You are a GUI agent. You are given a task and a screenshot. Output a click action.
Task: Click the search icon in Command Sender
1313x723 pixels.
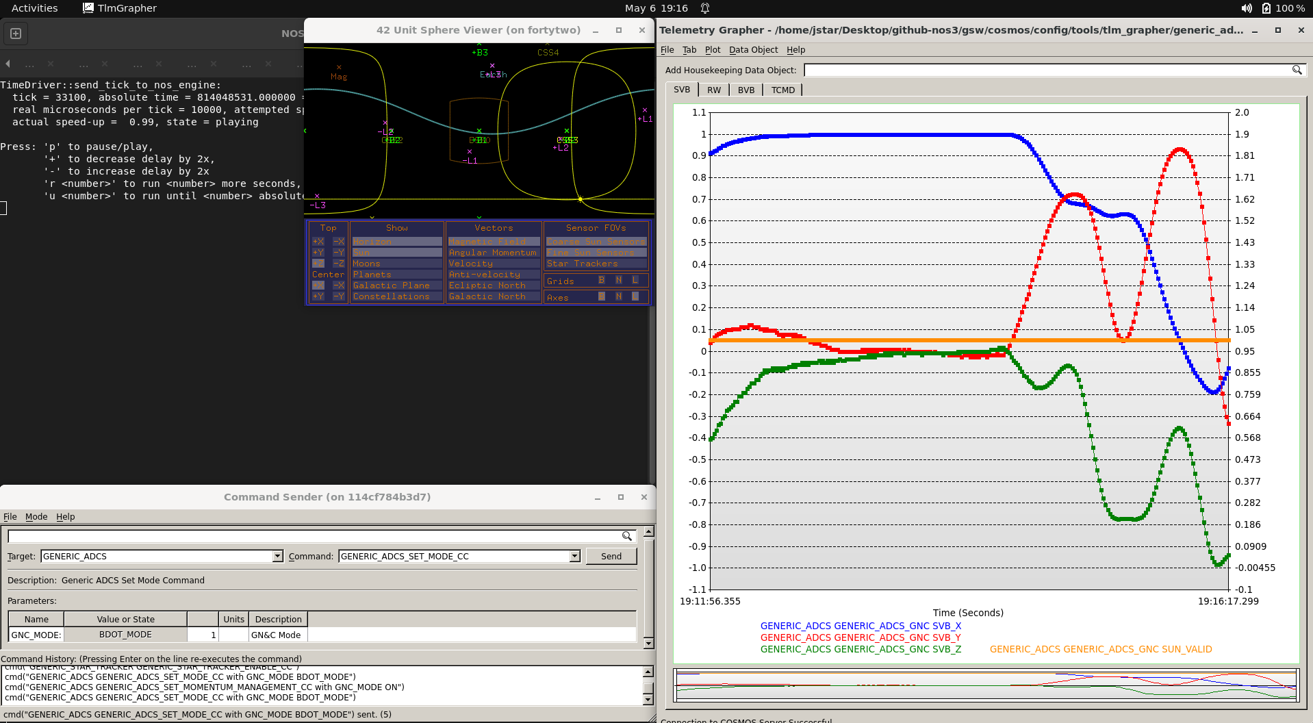pyautogui.click(x=626, y=536)
